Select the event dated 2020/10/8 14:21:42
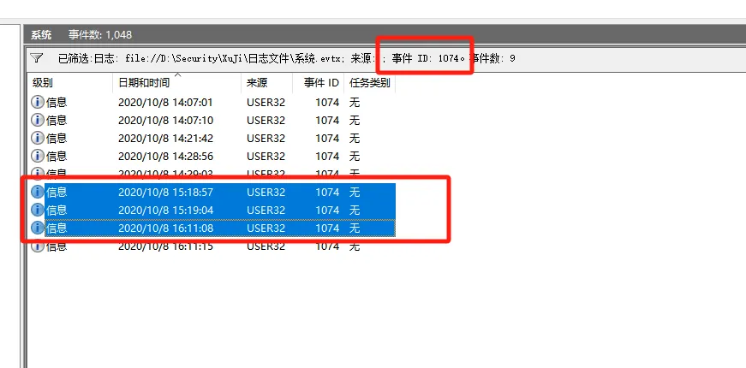746x368 pixels. click(212, 138)
